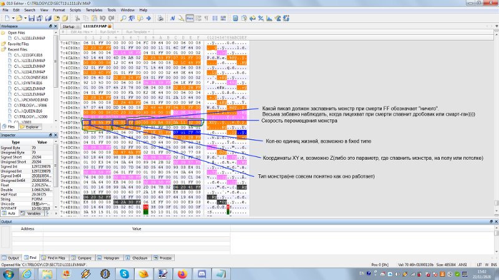Click the Open file folder icon
499x280 pixels.
tap(19, 18)
